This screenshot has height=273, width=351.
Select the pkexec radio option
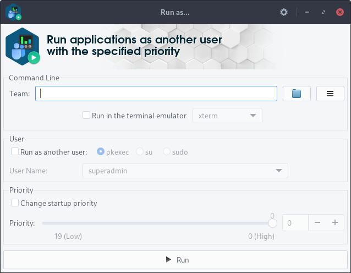point(101,152)
